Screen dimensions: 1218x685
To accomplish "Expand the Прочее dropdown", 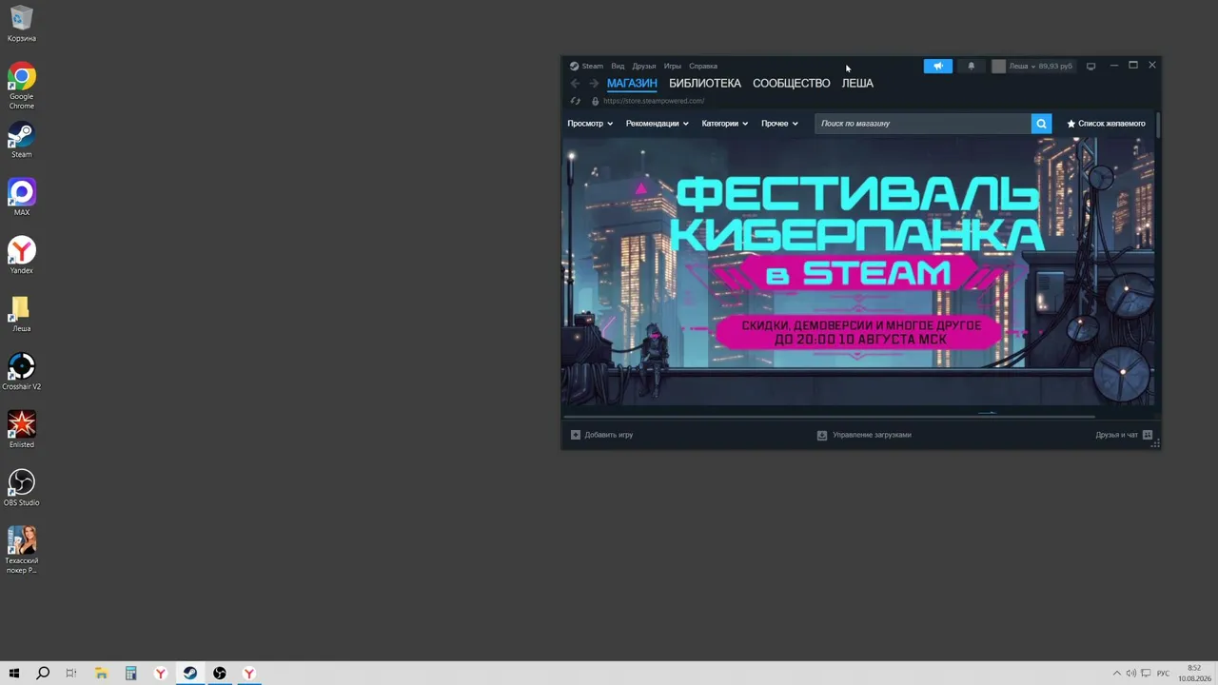I will [x=779, y=124].
